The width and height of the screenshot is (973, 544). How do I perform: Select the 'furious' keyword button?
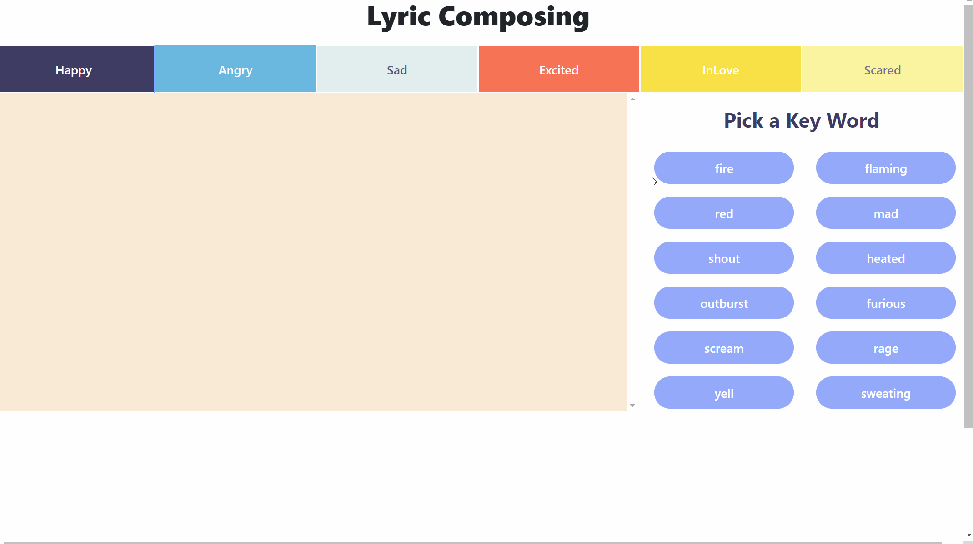[885, 303]
